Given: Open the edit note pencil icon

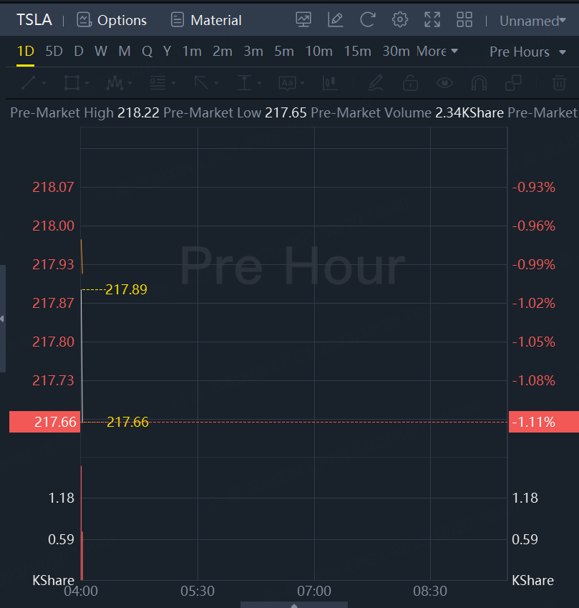Looking at the screenshot, I should 336,20.
